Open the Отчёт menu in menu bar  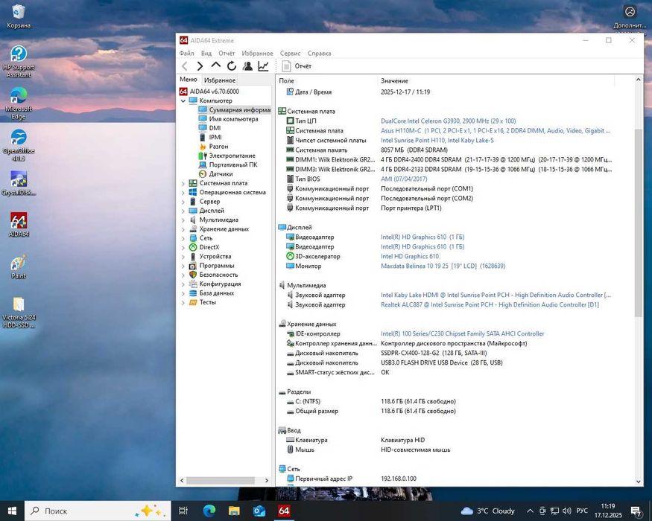(x=227, y=53)
